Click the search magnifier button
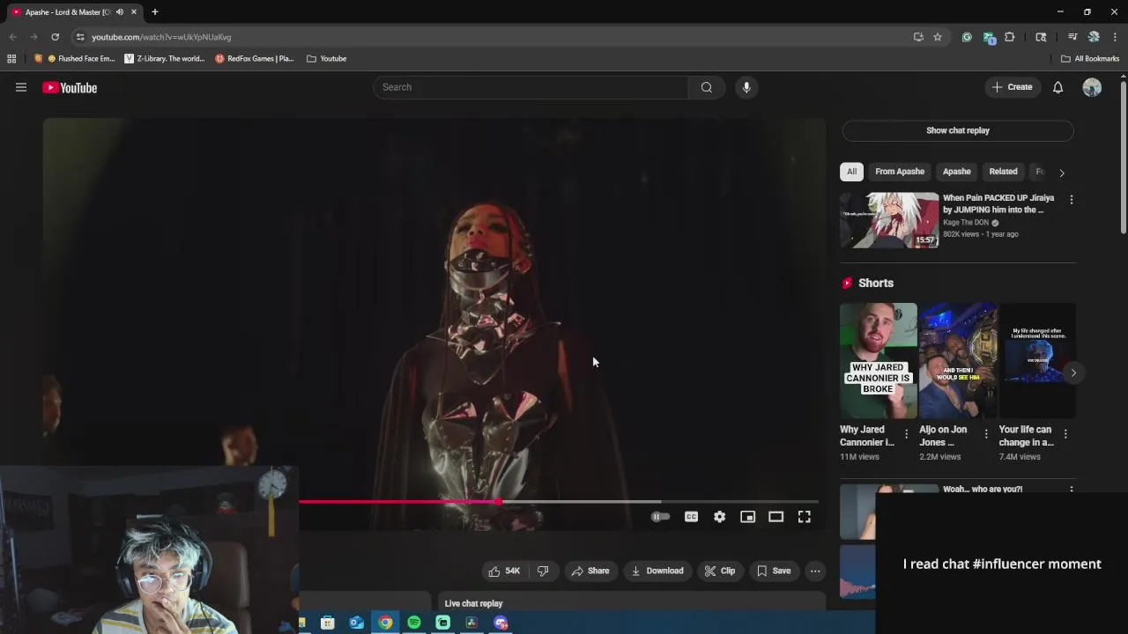The image size is (1128, 634). pyautogui.click(x=707, y=87)
